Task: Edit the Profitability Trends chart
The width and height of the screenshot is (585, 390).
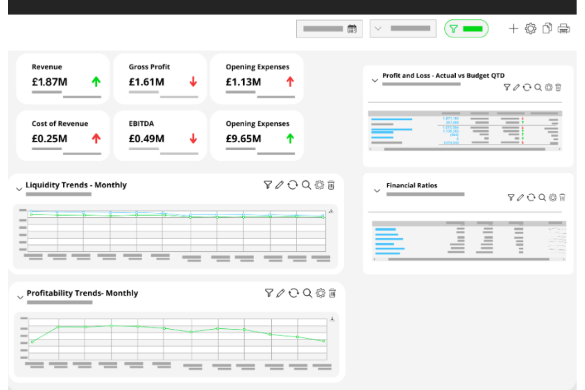Action: tap(280, 293)
